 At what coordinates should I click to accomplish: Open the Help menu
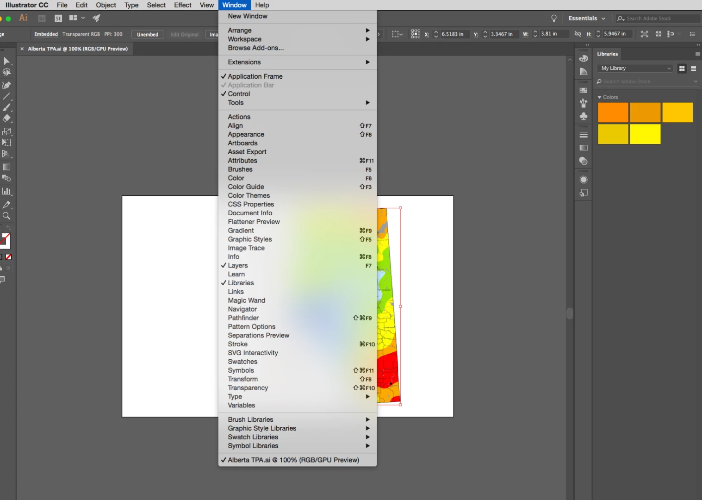262,5
